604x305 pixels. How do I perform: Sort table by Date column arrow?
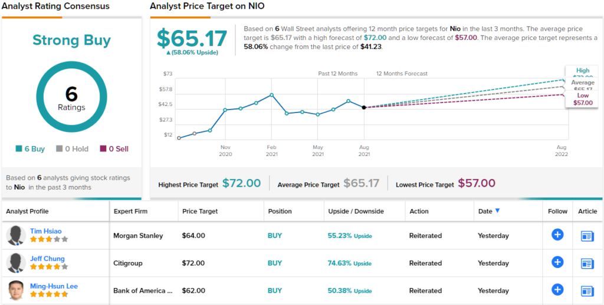click(x=498, y=211)
